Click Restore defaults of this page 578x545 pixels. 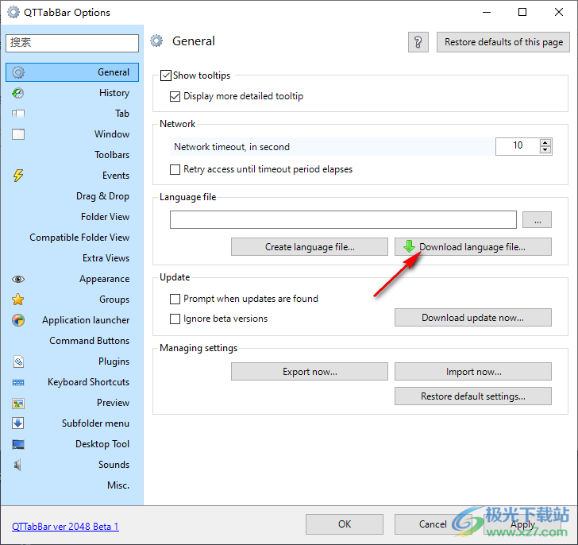click(x=503, y=42)
